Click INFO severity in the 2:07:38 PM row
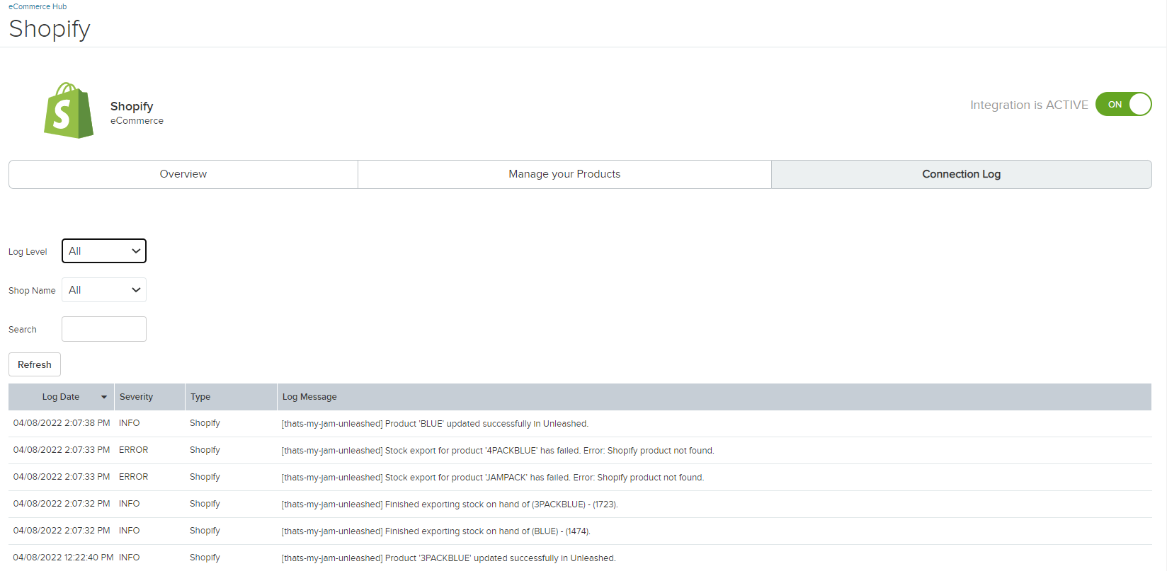 tap(130, 423)
